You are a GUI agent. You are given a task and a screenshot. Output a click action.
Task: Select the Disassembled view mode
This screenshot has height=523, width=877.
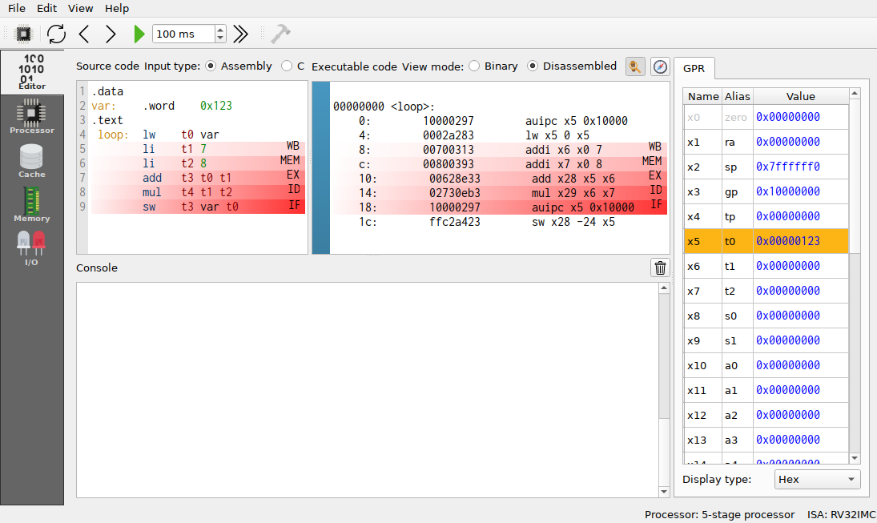click(x=572, y=66)
